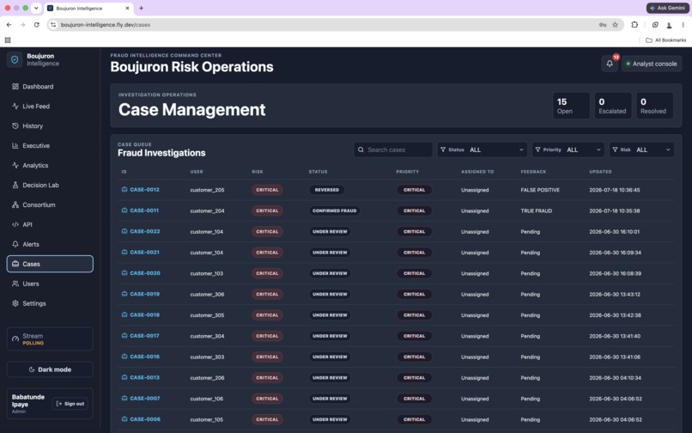Screen dimensions: 692x433
Task: Open the All Bookmarks folder
Action: [x=666, y=40]
